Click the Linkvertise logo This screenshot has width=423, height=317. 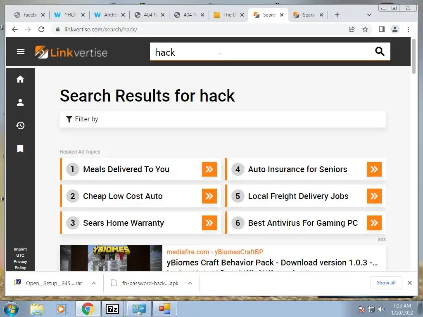click(71, 52)
